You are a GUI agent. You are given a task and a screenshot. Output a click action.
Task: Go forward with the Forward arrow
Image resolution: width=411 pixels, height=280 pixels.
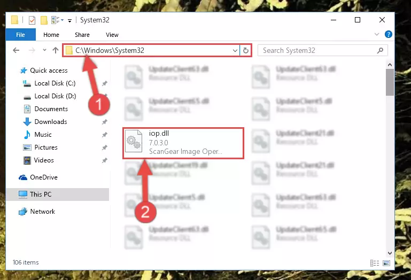pos(32,50)
